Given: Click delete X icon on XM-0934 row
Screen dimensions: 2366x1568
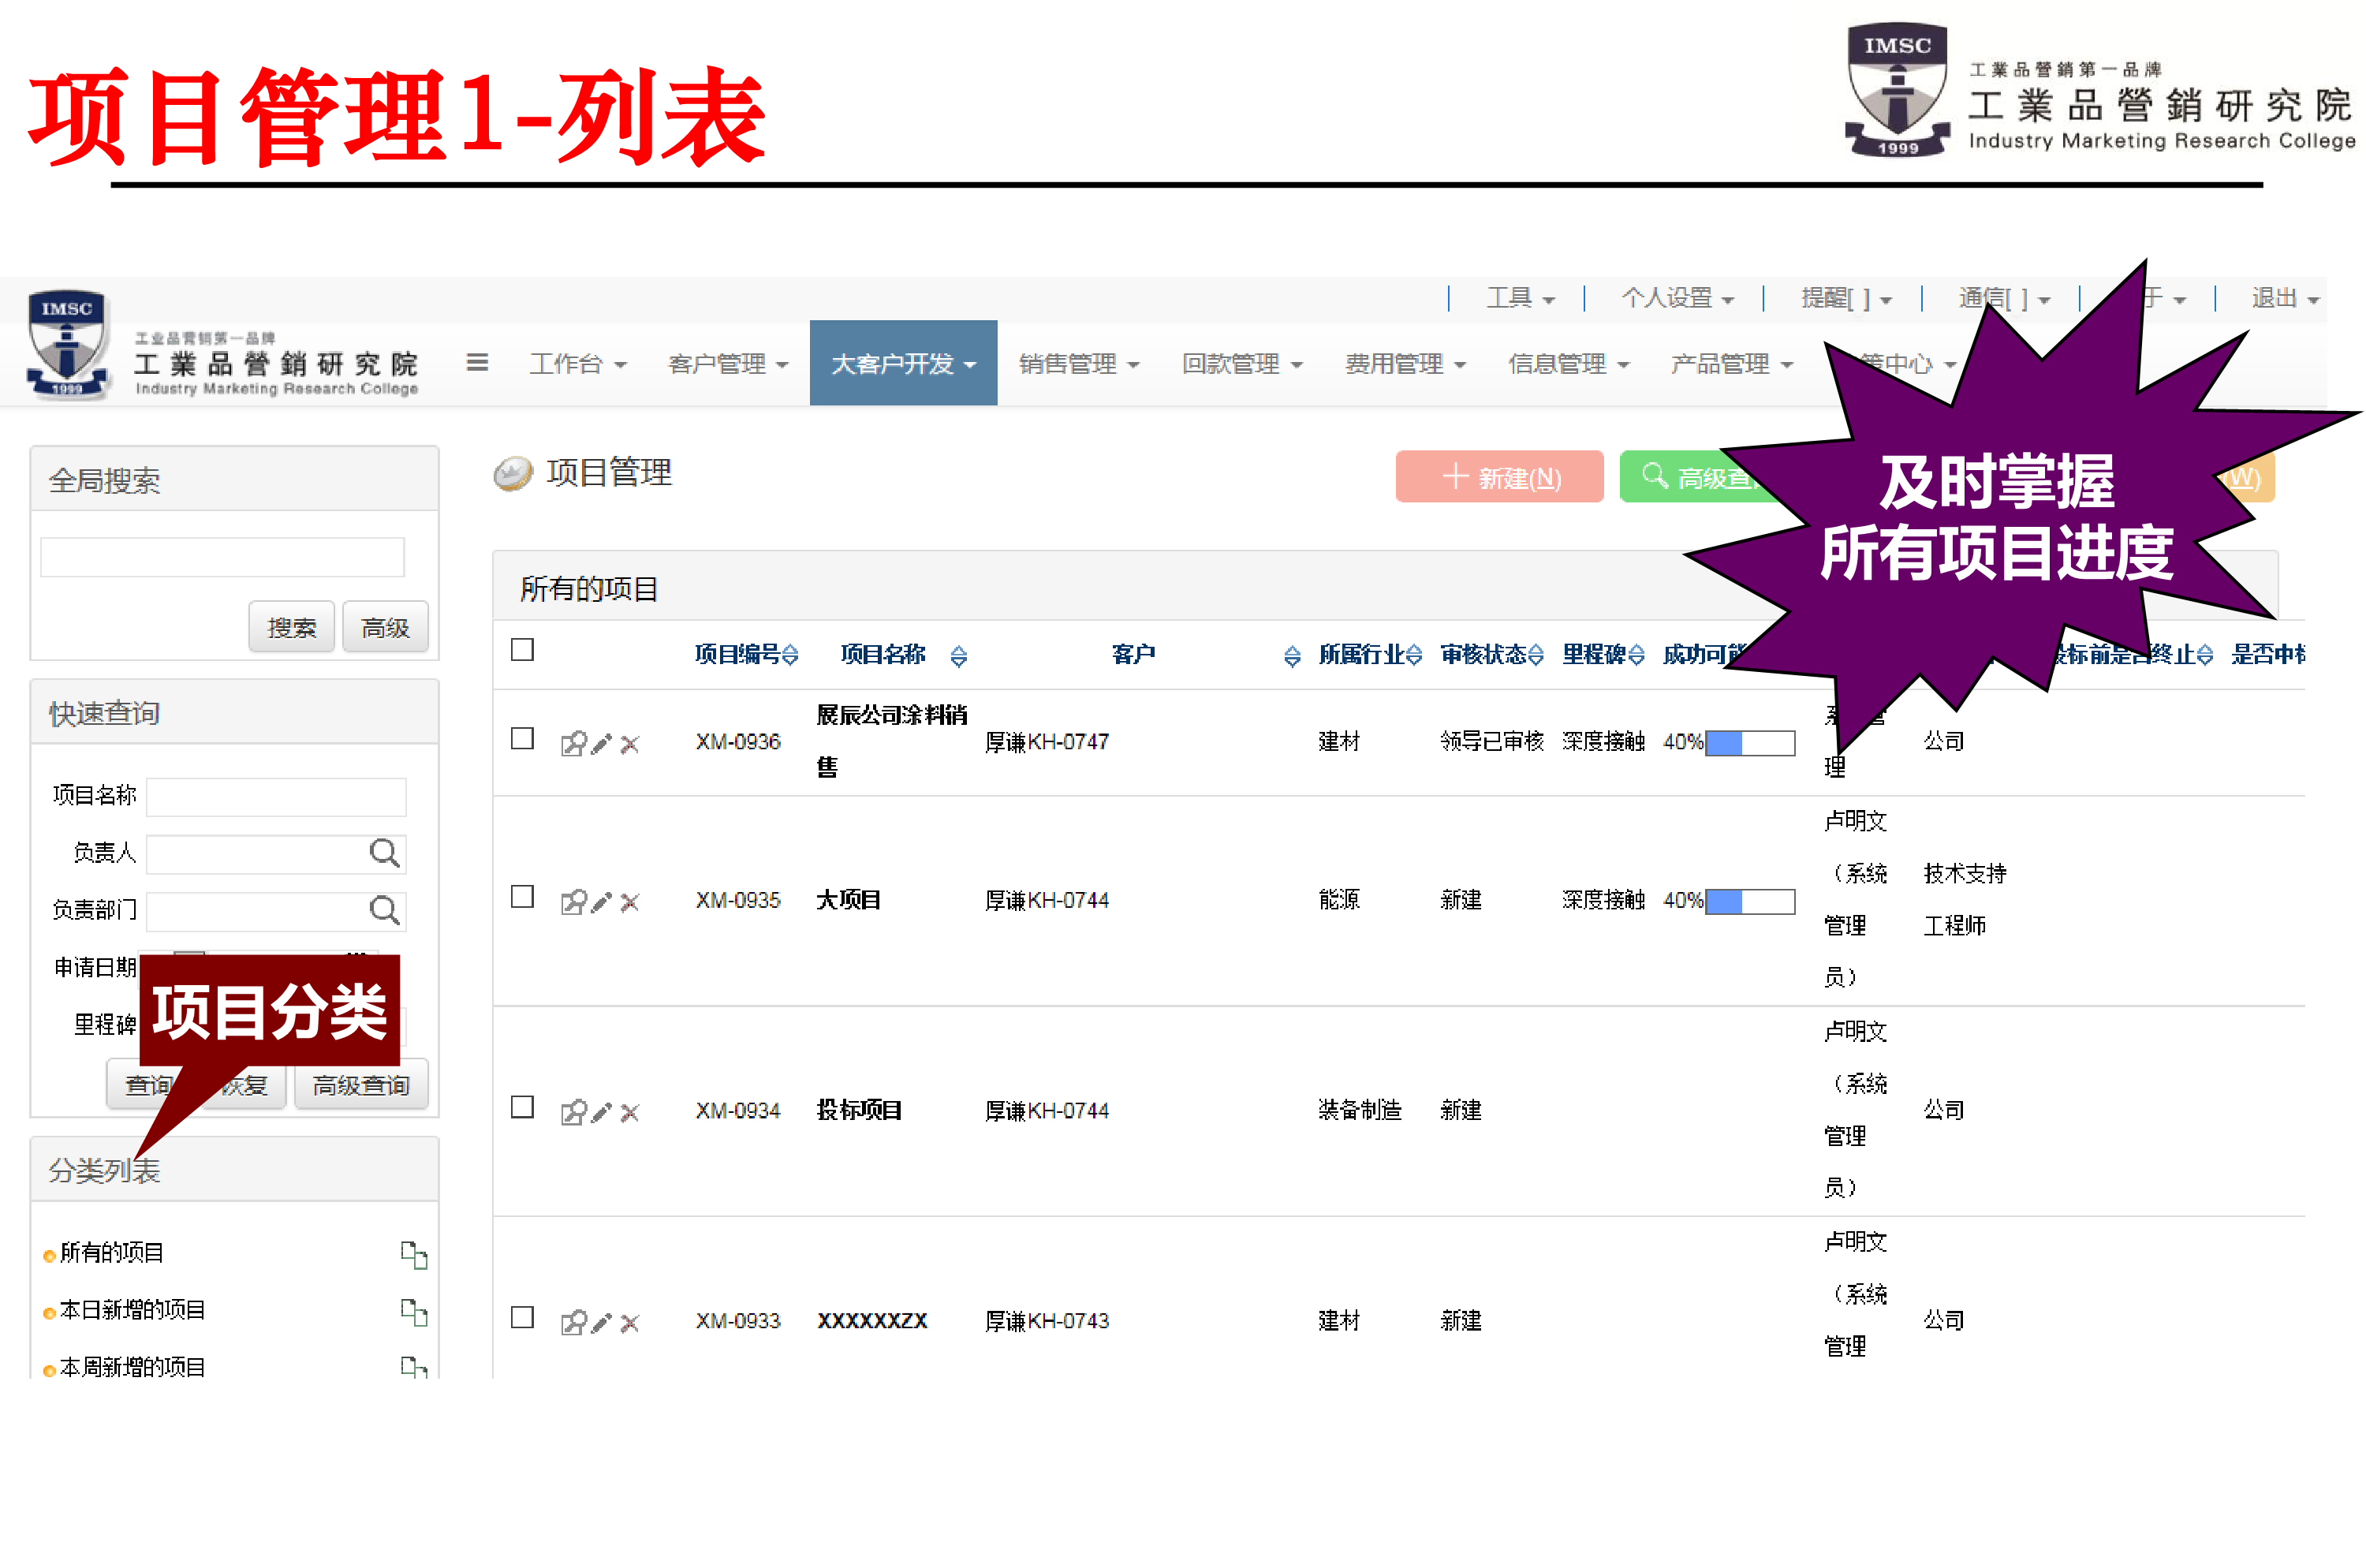Looking at the screenshot, I should (629, 1111).
